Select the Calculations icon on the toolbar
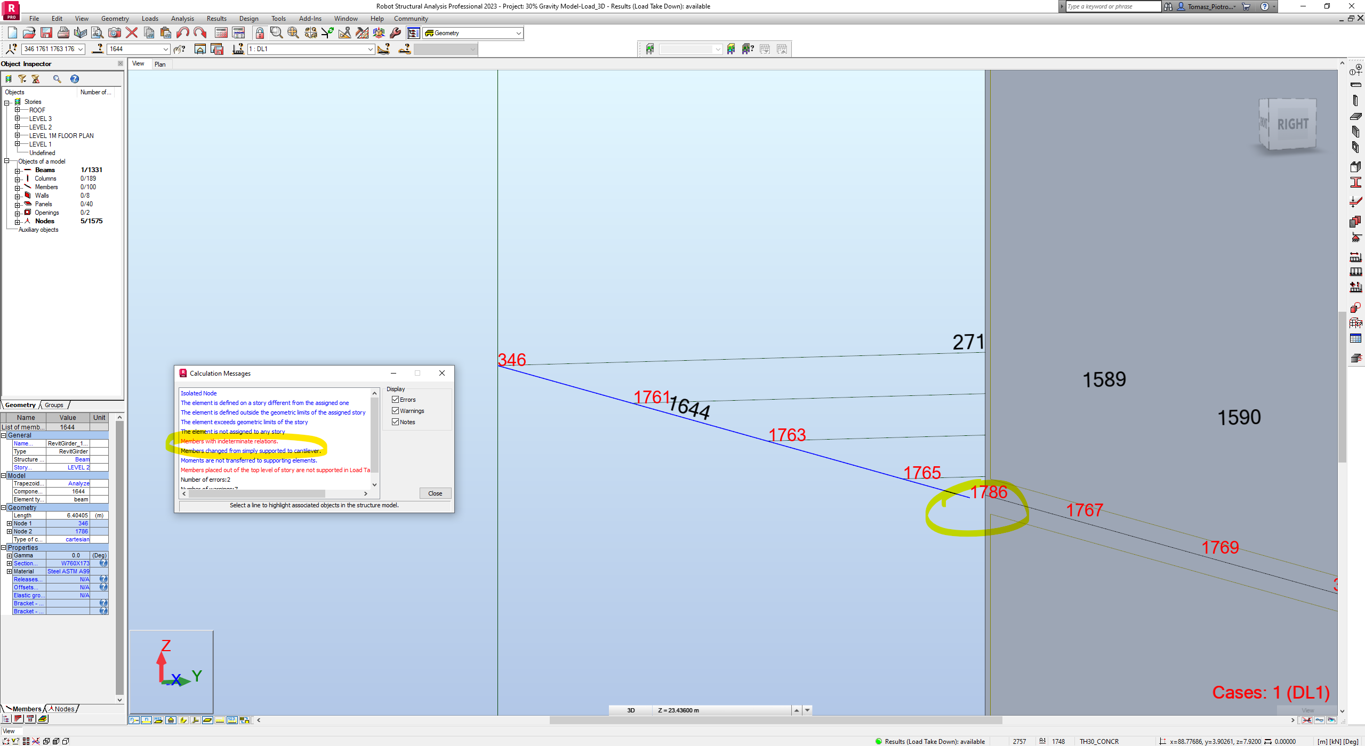 click(x=221, y=33)
